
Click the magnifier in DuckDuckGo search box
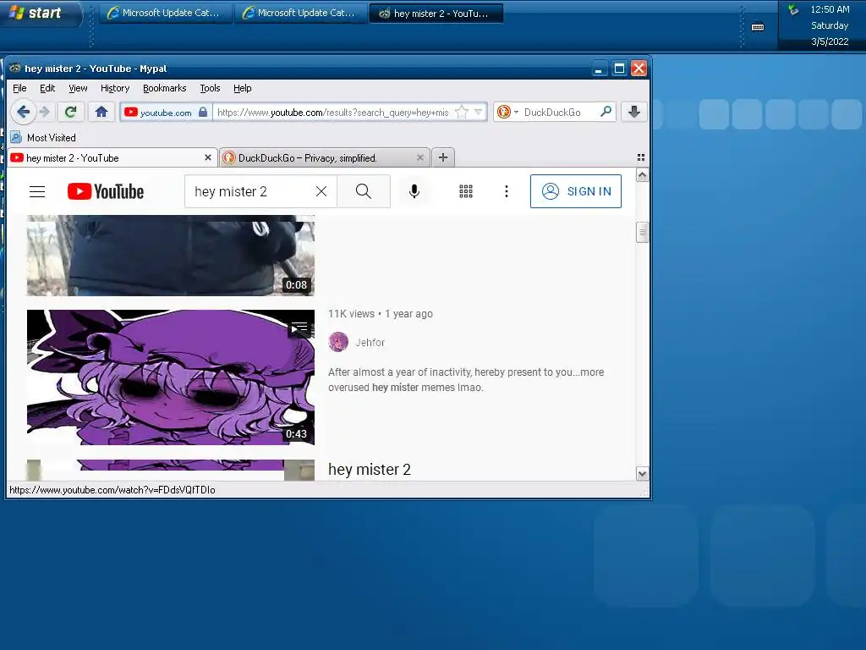pos(606,112)
